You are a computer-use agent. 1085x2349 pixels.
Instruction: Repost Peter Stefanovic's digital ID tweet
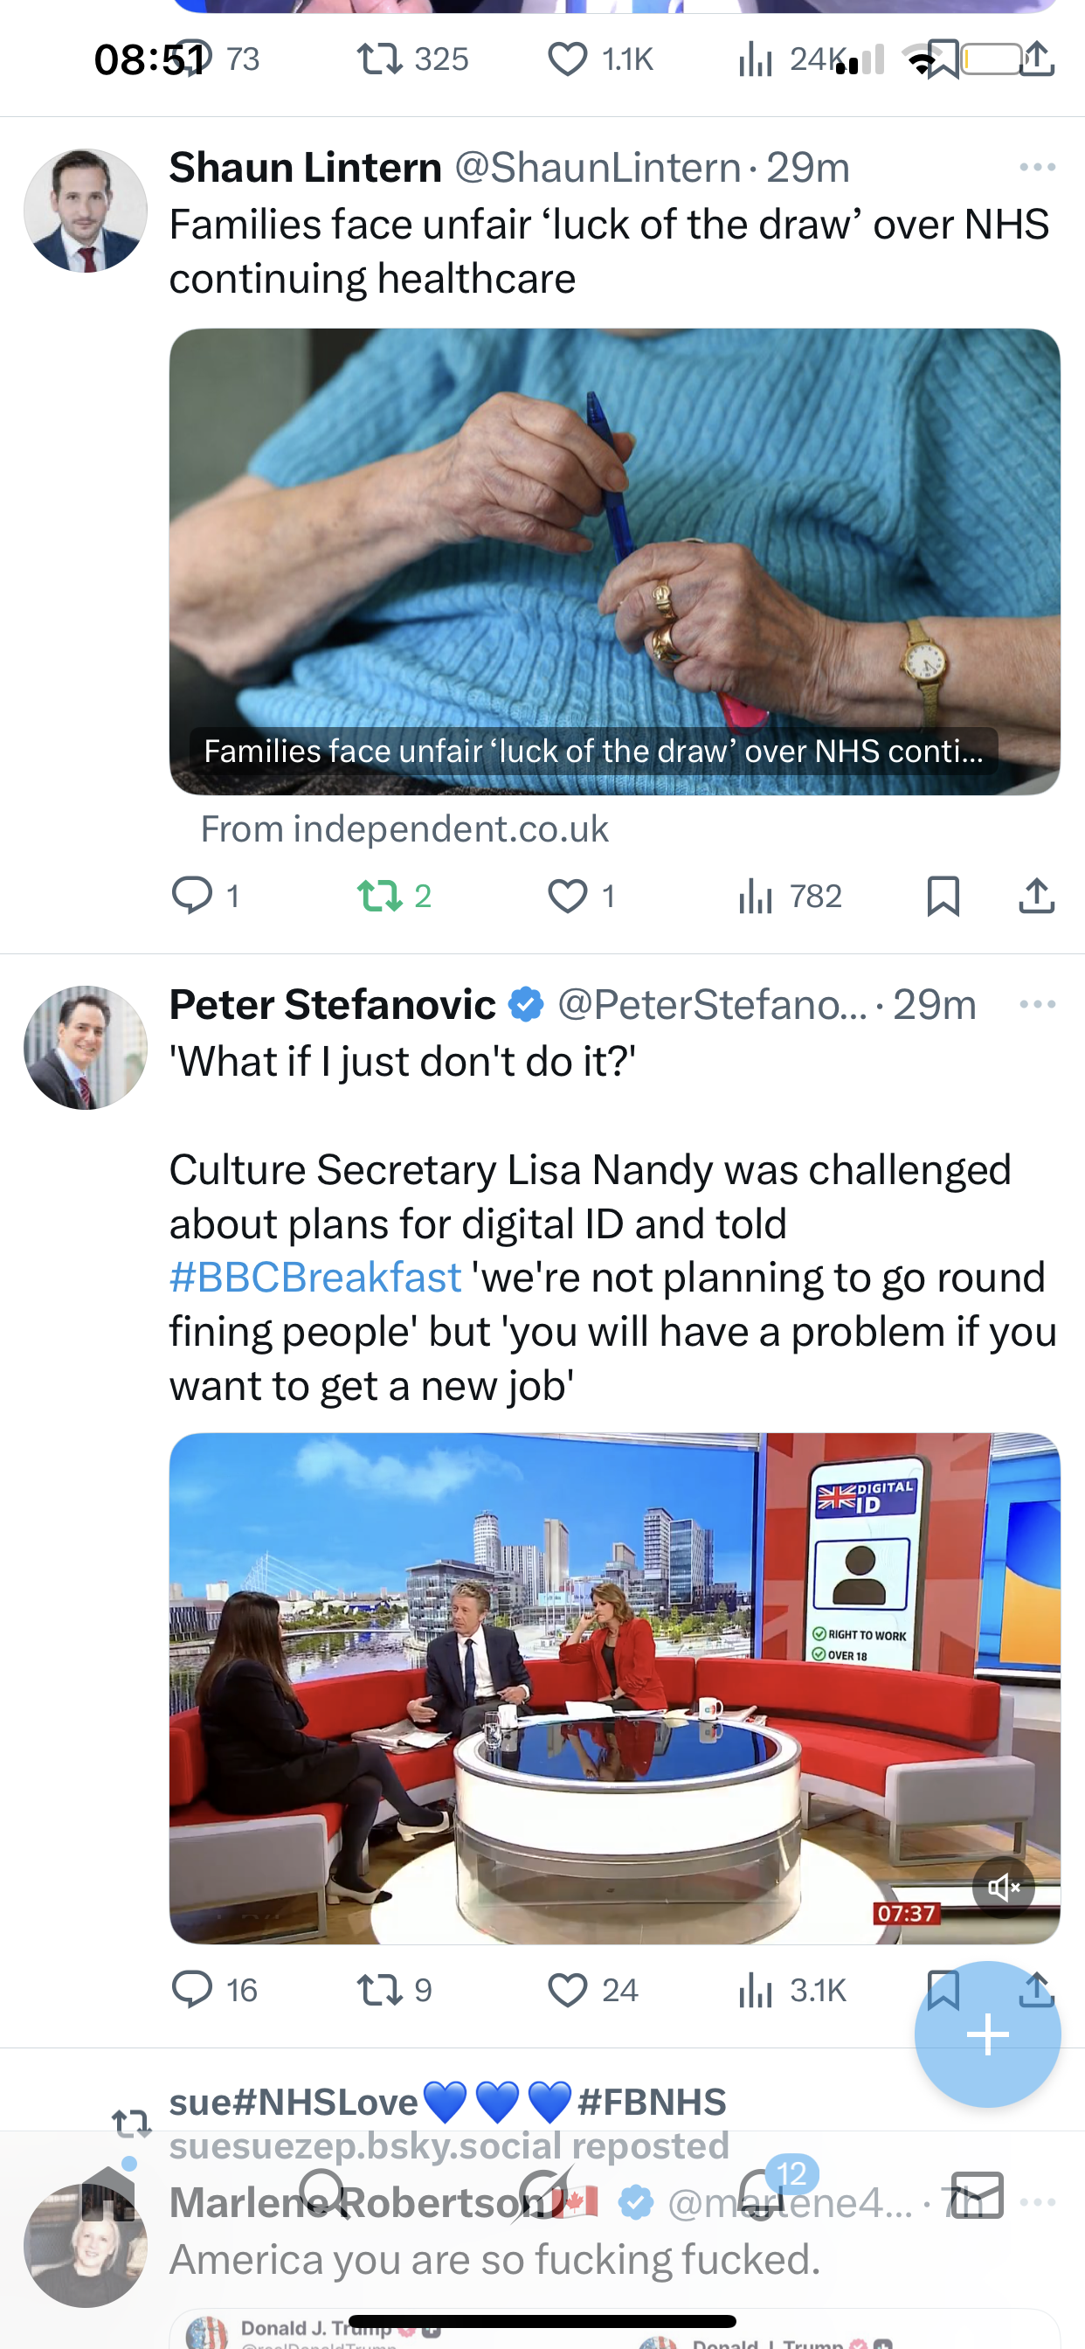click(380, 1989)
